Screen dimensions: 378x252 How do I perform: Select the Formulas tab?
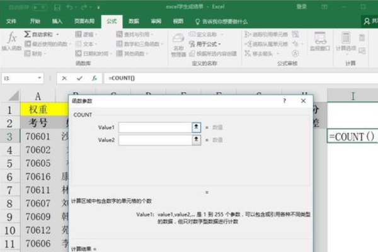tap(112, 21)
